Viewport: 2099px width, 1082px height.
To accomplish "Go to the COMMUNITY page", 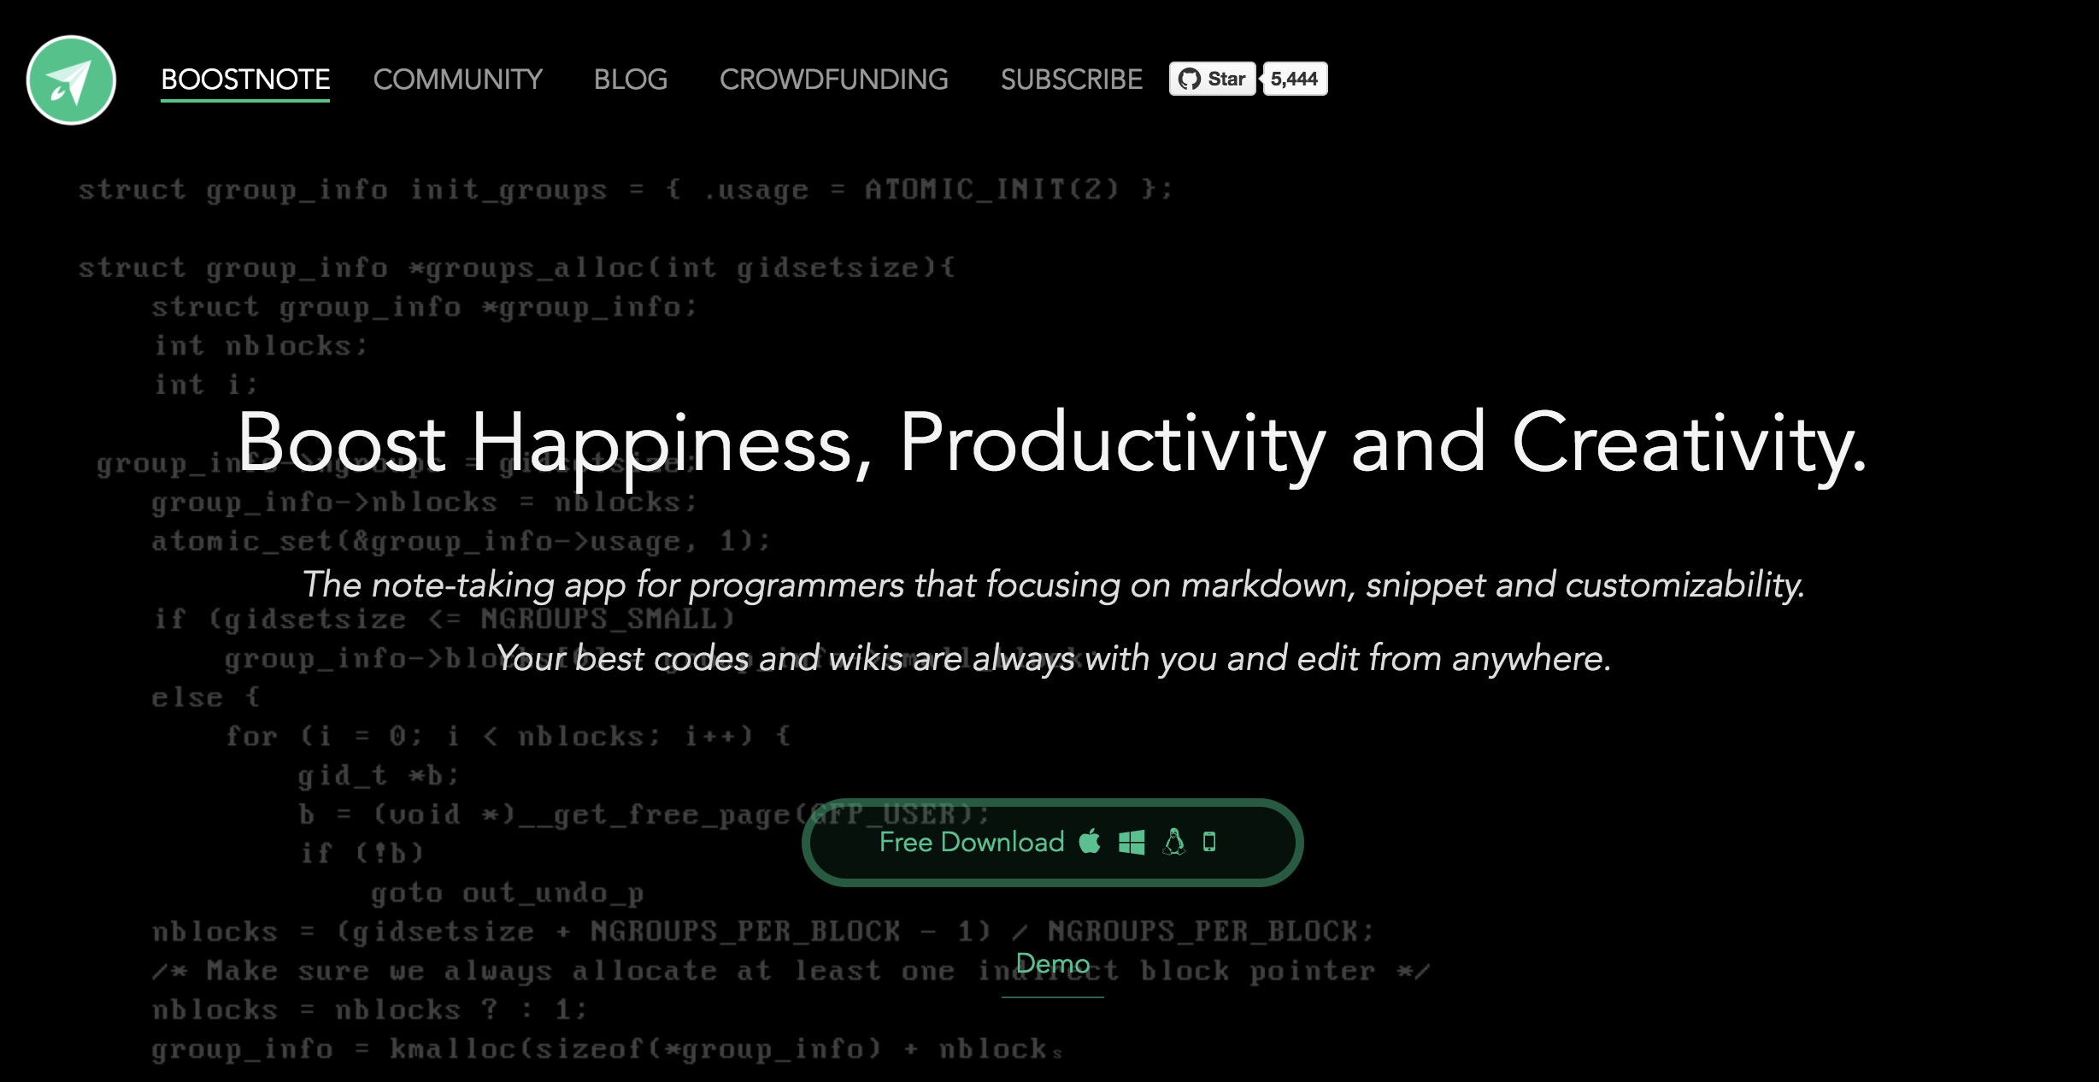I will [x=457, y=79].
